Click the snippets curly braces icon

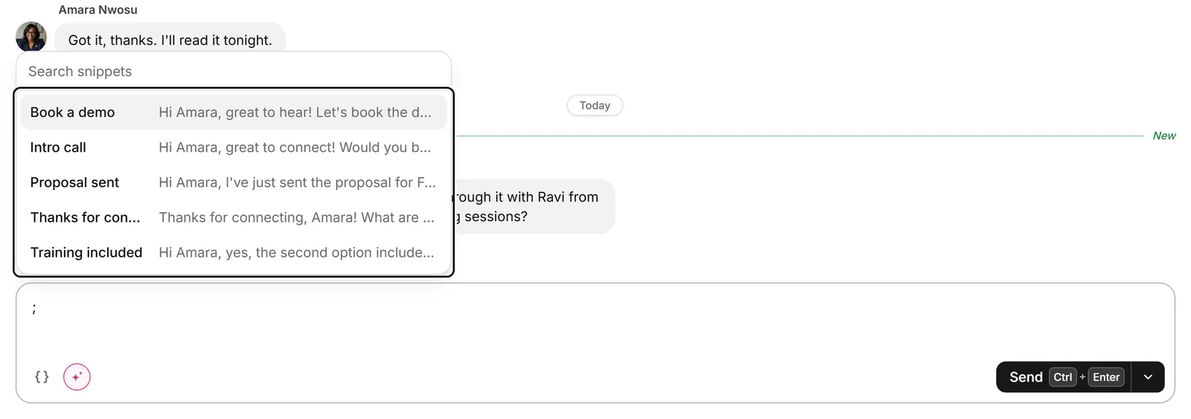tap(42, 377)
